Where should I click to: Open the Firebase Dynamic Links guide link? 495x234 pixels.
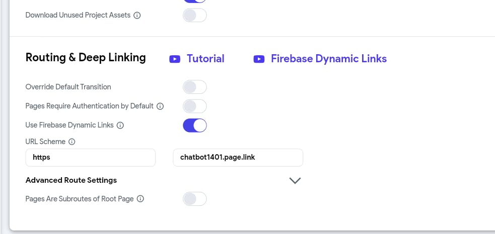328,59
